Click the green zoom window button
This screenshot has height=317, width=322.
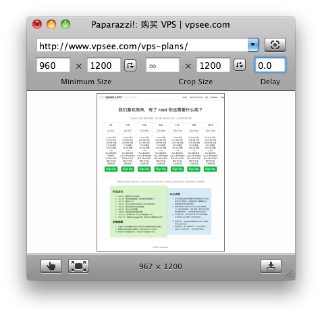(65, 24)
